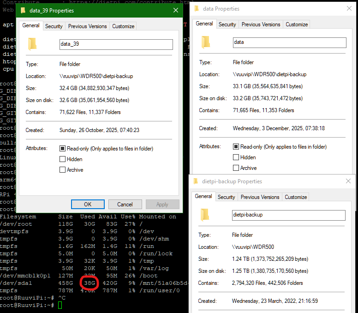
Task: Select the Customize tab in data_39 Properties
Action: click(123, 26)
